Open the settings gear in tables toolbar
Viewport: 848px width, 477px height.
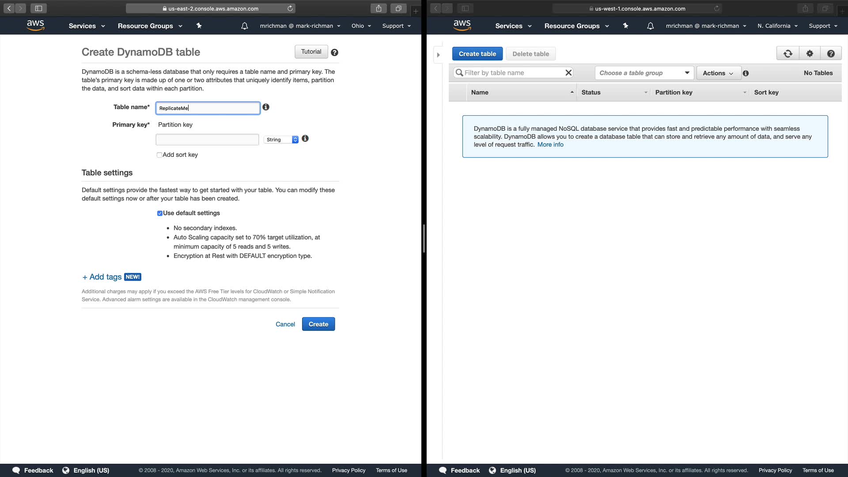(810, 54)
